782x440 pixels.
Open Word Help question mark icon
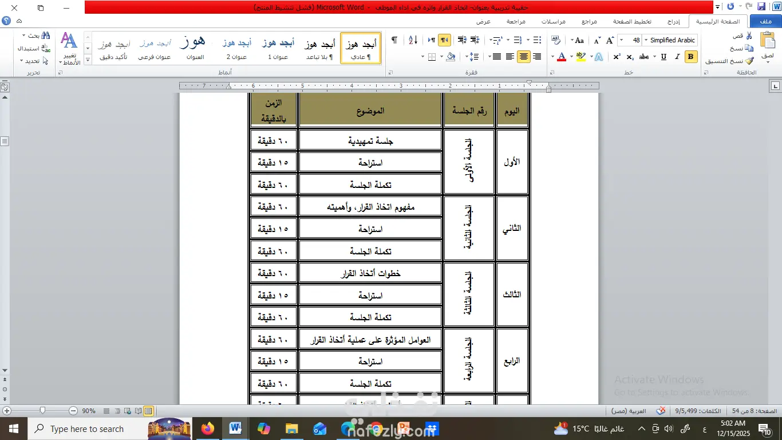(6, 21)
